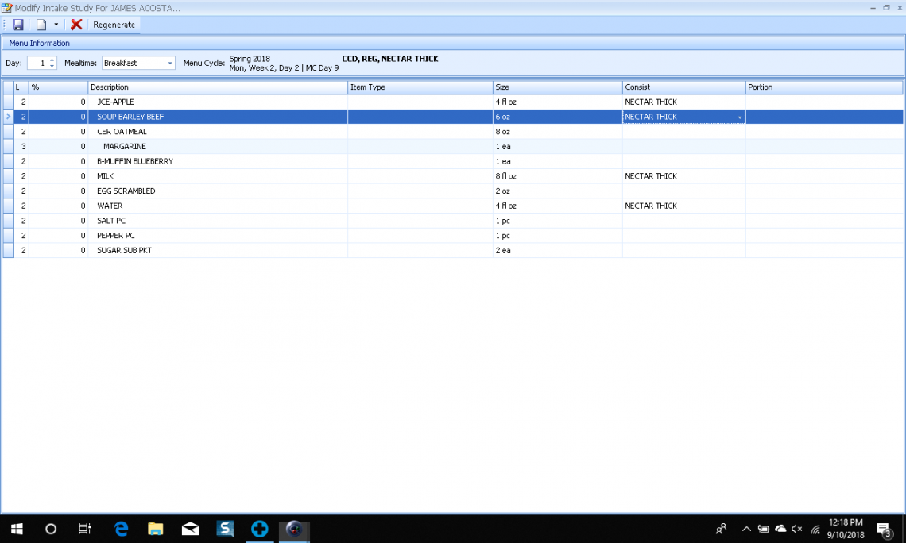Open Windows Action Center notifications
Screen dimensions: 906x543
coord(883,529)
